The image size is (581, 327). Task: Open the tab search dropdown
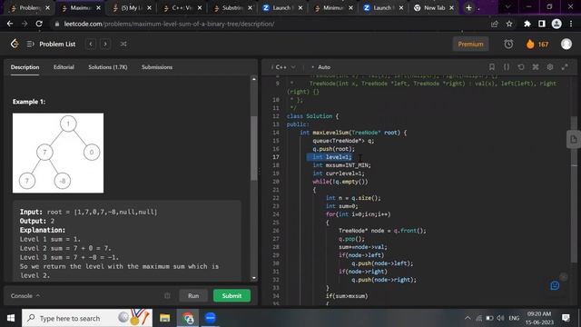click(507, 7)
